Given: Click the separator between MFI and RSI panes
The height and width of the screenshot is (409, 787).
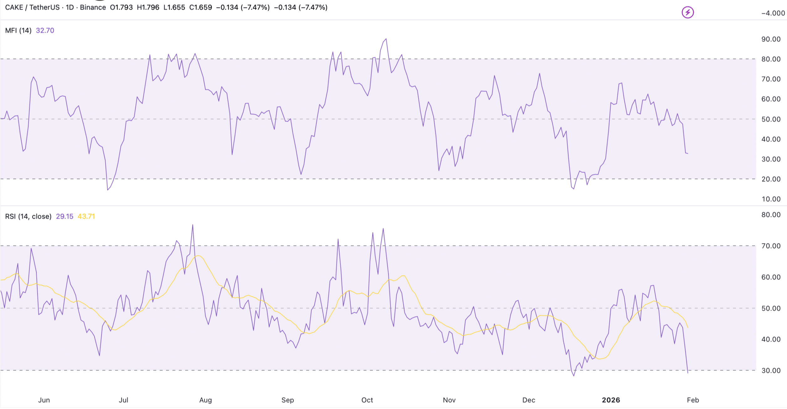Looking at the screenshot, I should [376, 206].
